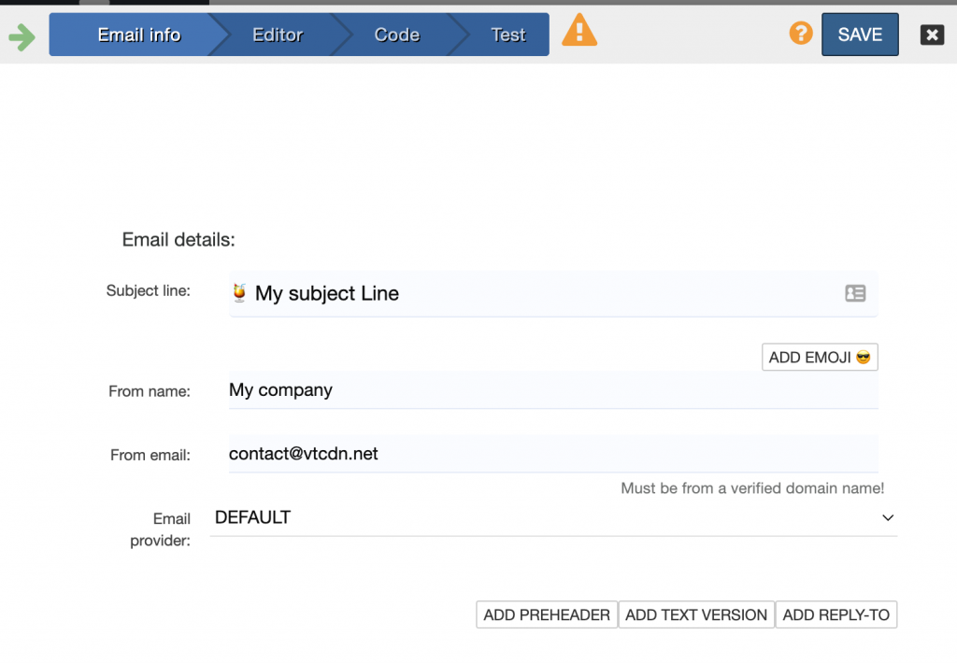The image size is (957, 663).
Task: Click the 'Must be from a verified domain name!' note
Action: pyautogui.click(x=752, y=488)
